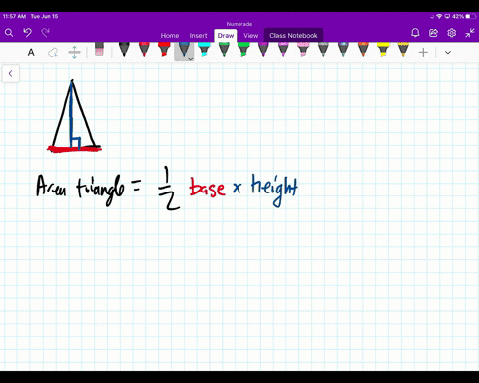Pick the gold pen before the plus

403,49
